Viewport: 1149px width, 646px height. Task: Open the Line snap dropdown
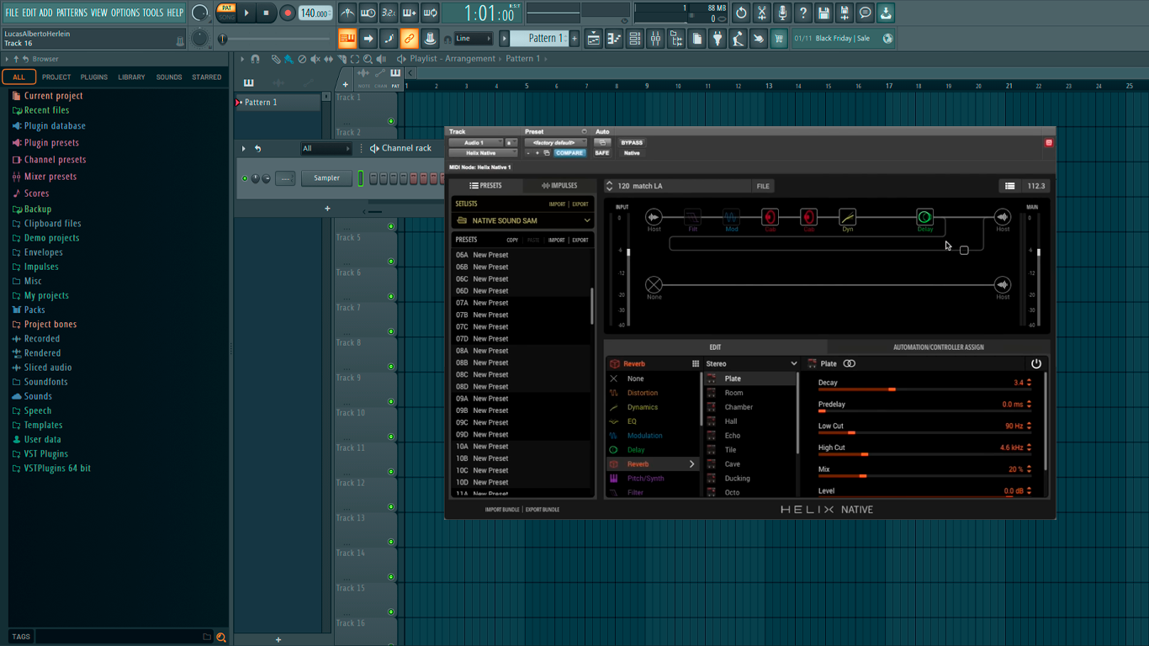[473, 39]
